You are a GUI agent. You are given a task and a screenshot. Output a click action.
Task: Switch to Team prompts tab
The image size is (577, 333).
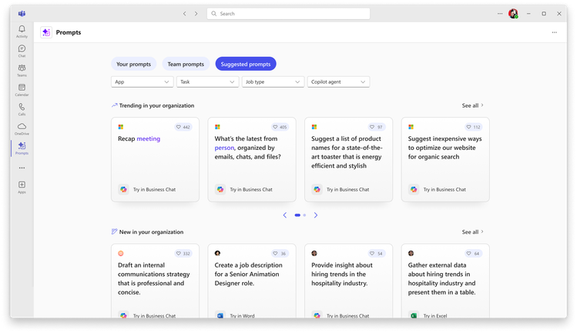(186, 64)
